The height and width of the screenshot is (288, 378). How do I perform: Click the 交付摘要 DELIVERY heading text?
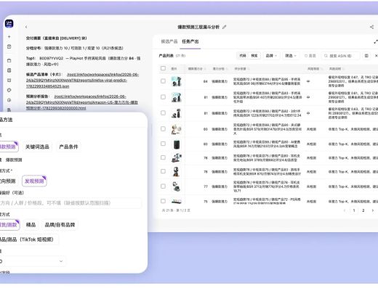tap(56, 38)
